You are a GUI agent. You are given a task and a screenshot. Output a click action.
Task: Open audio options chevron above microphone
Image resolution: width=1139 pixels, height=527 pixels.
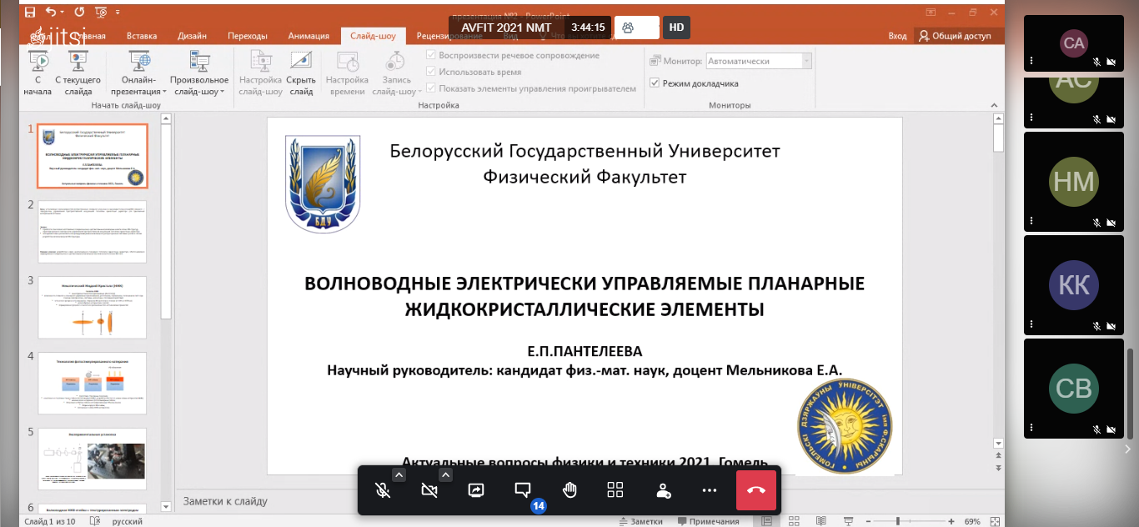[x=399, y=475]
